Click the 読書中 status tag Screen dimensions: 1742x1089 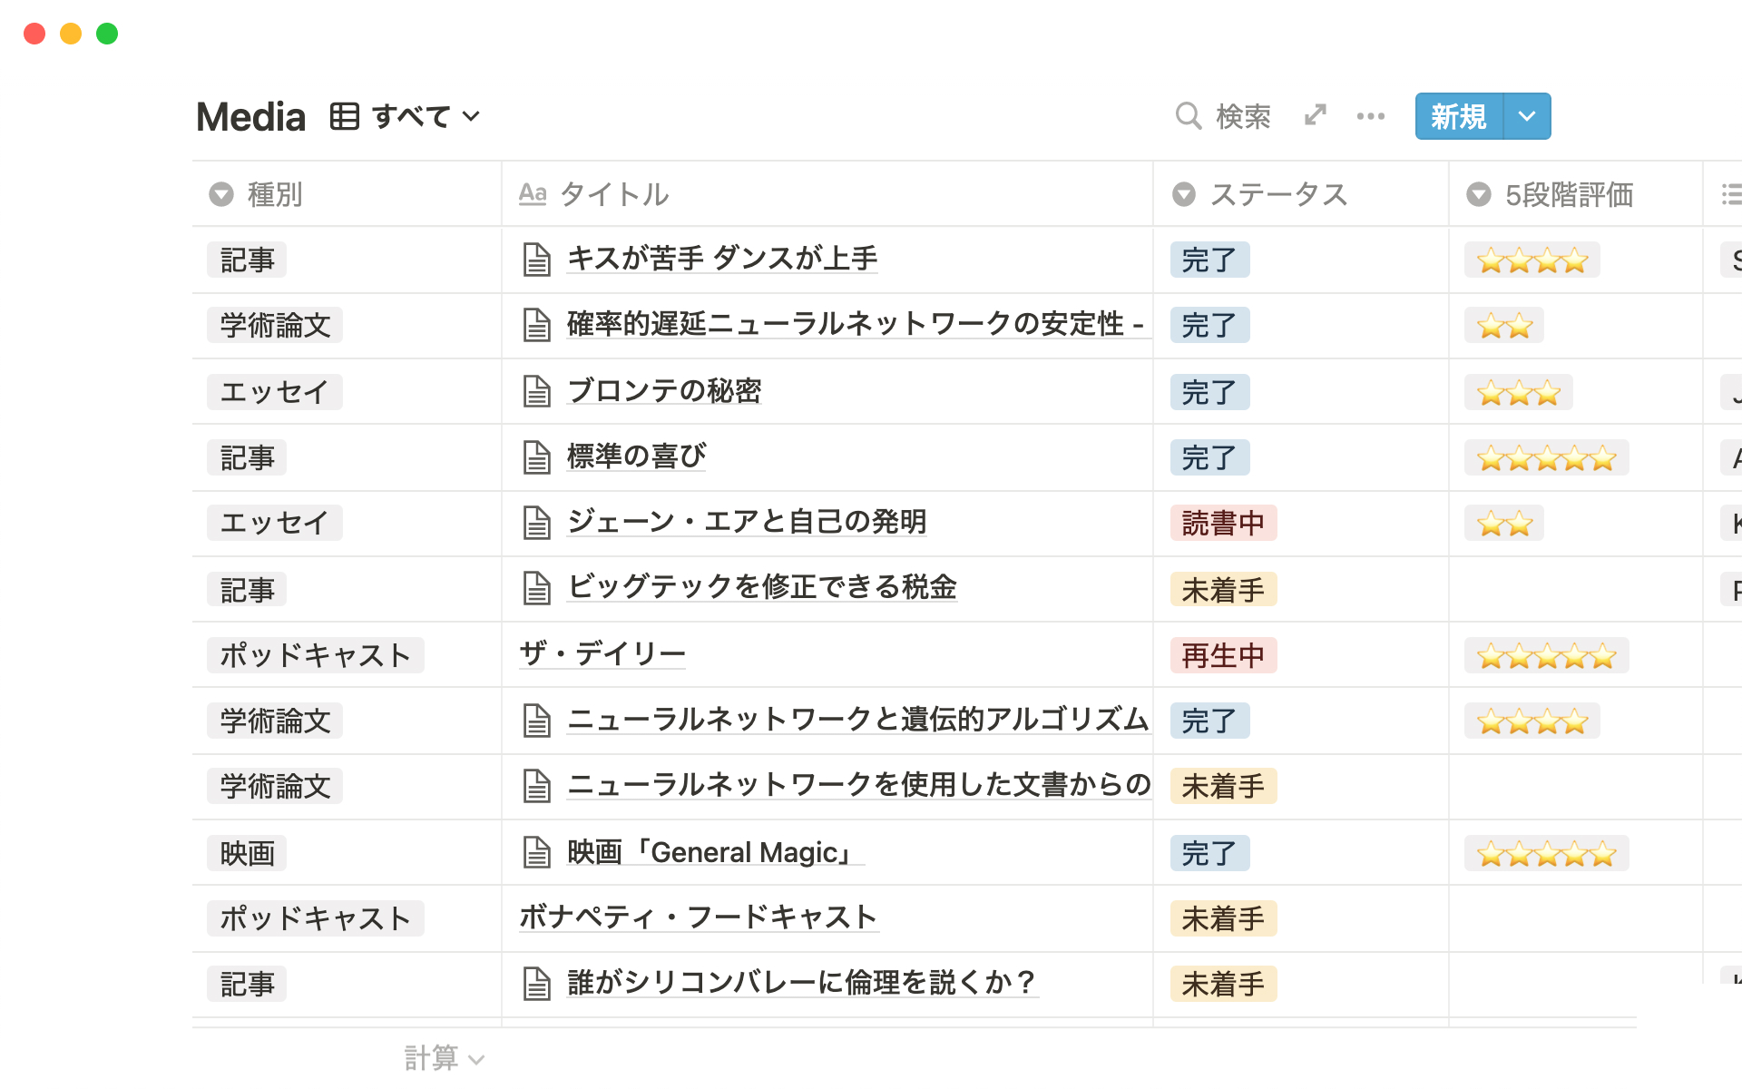click(1222, 523)
